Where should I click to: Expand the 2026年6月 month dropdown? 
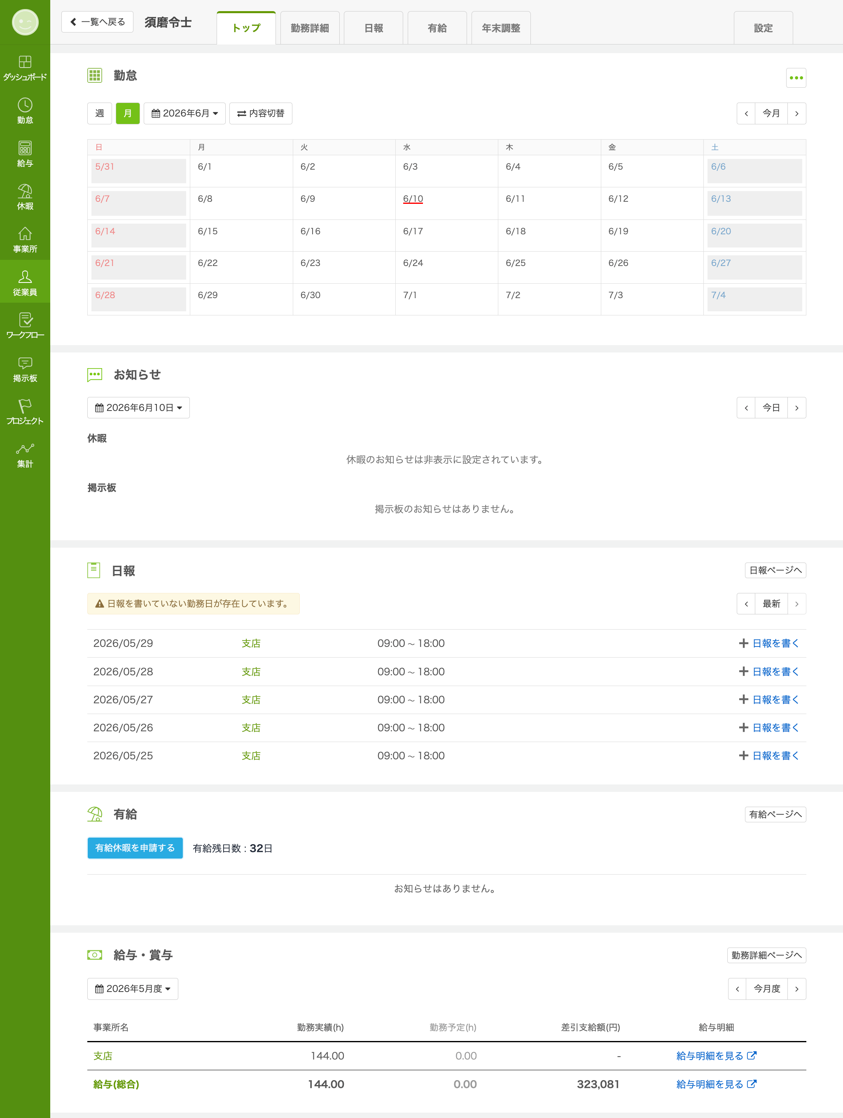point(184,113)
